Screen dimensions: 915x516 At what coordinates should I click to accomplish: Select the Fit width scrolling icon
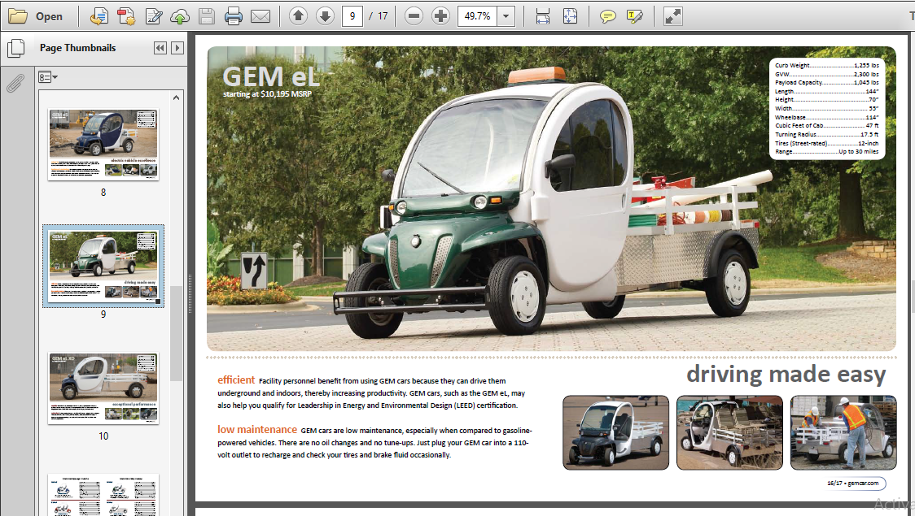tap(543, 16)
